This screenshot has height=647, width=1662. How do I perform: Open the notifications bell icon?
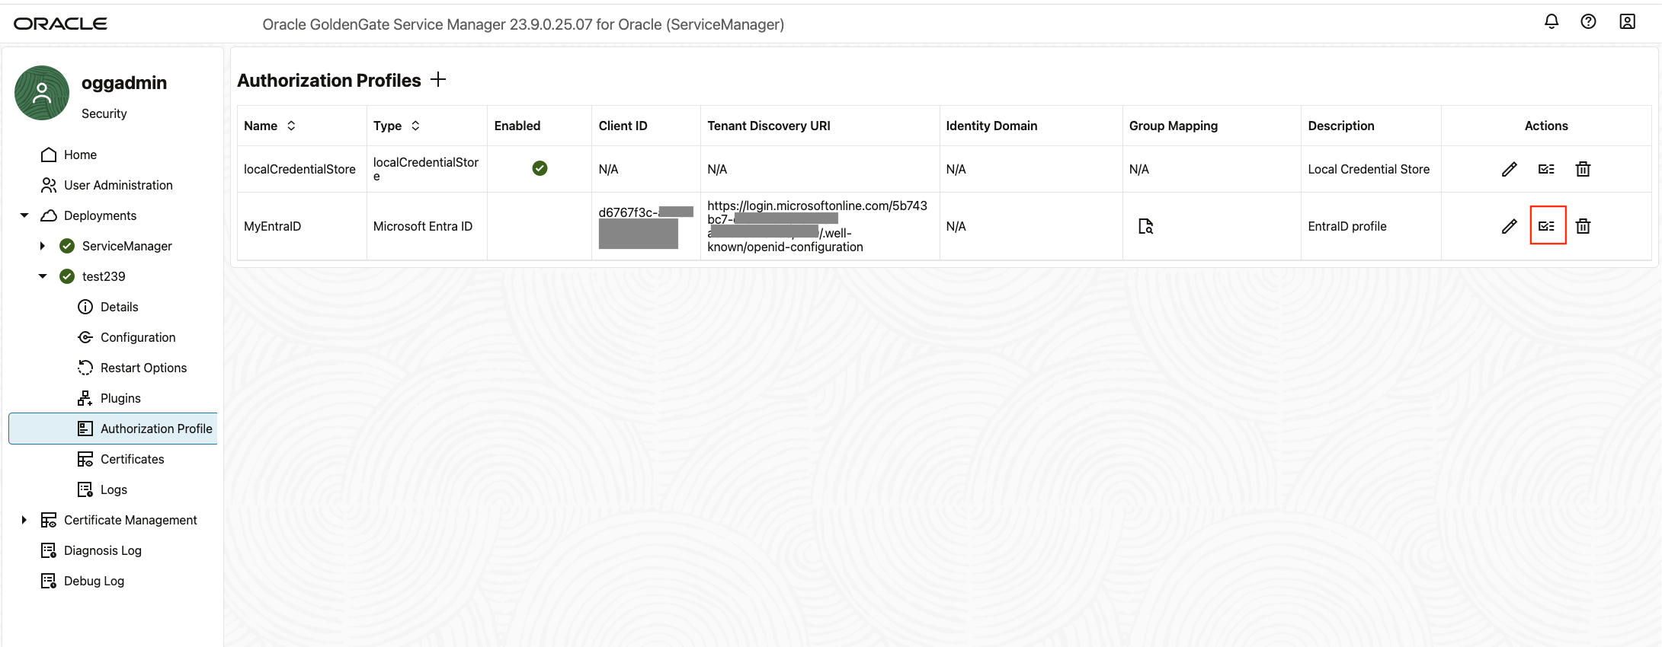[x=1551, y=22]
